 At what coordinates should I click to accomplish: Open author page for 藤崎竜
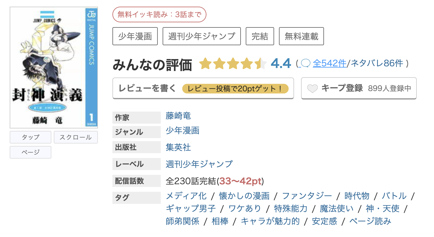[178, 116]
